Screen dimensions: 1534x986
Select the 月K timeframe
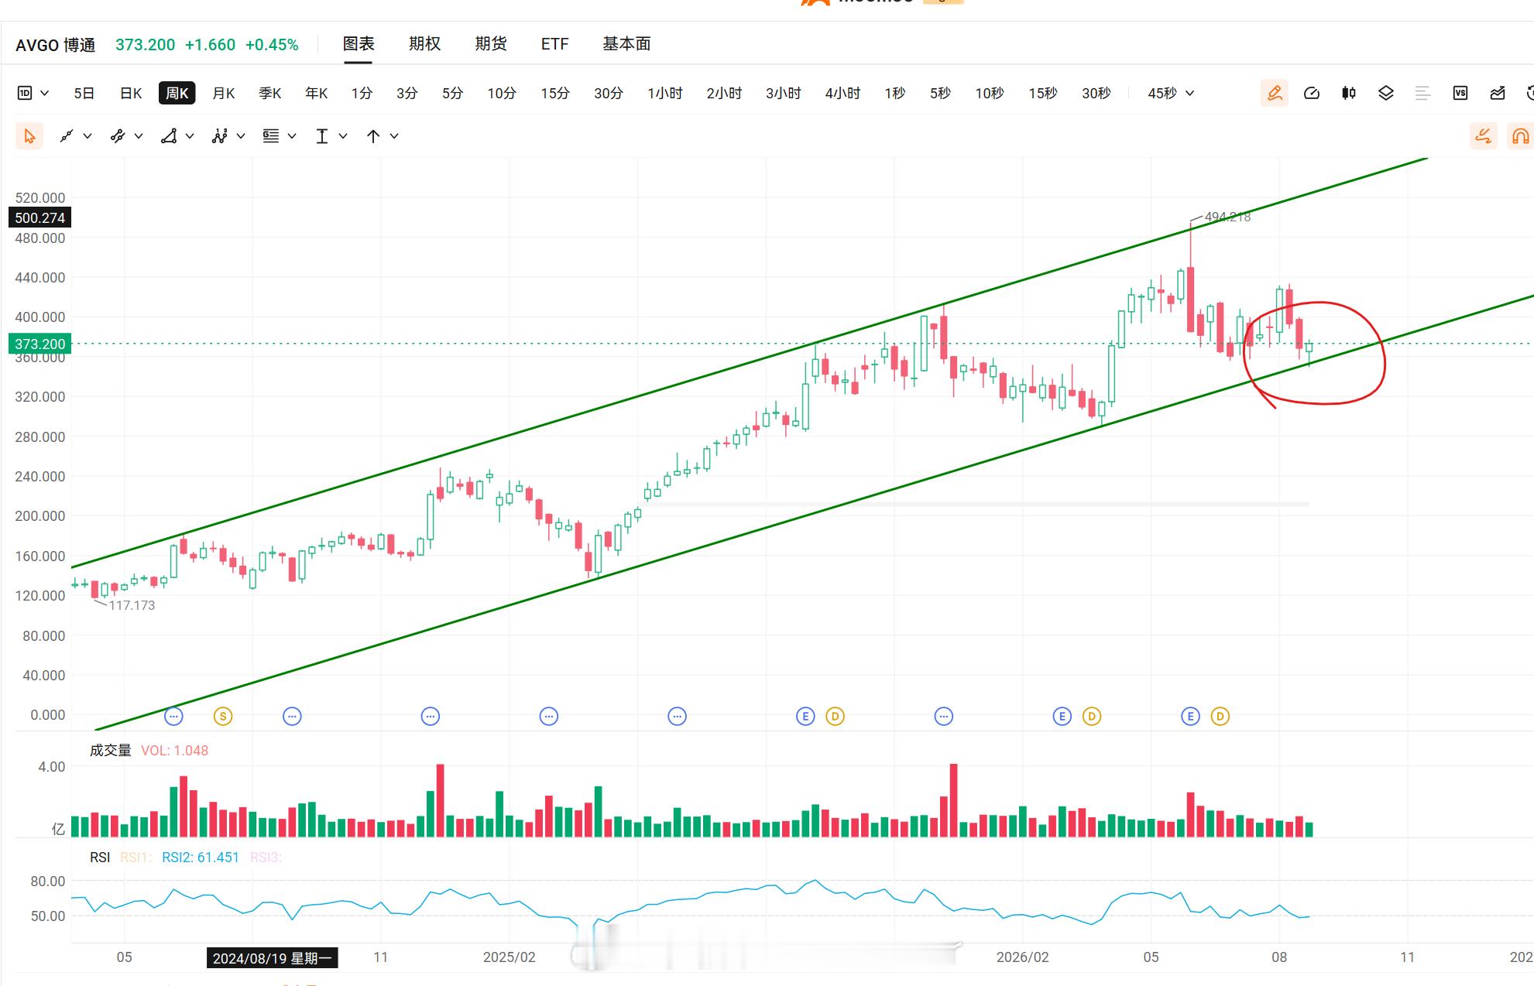coord(224,93)
